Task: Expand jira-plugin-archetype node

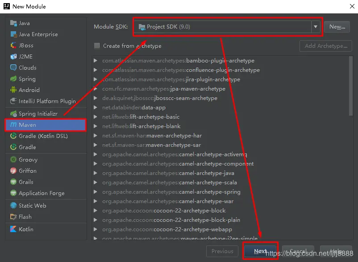Action: (x=96, y=79)
